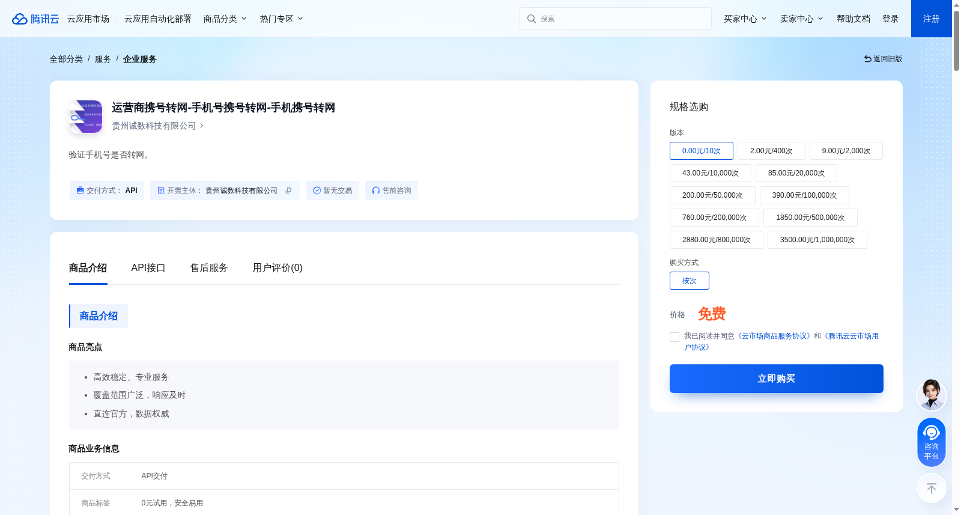Viewport: 961px width, 515px height.
Task: Check the agreement checkbox
Action: [x=675, y=337]
